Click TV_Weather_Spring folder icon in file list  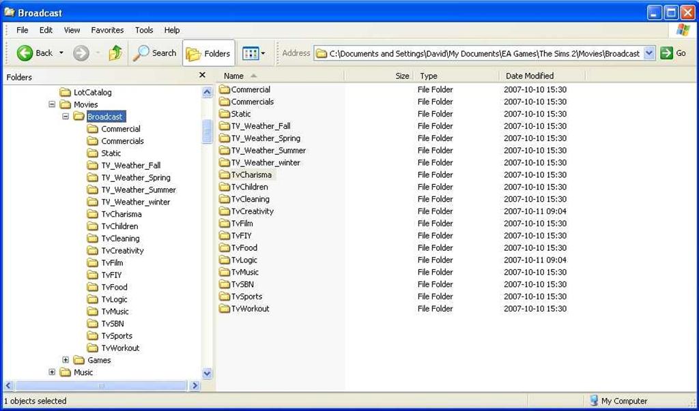click(224, 138)
